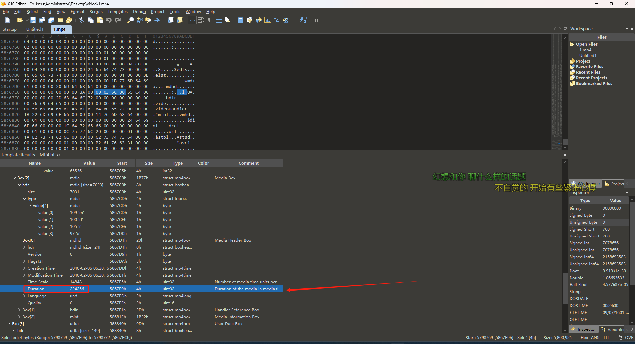Click the Cut scissors icon
This screenshot has height=344, width=635.
(x=82, y=20)
